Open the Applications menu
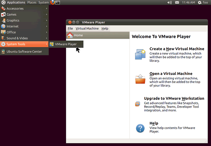This screenshot has width=211, height=146. pos(16,2)
